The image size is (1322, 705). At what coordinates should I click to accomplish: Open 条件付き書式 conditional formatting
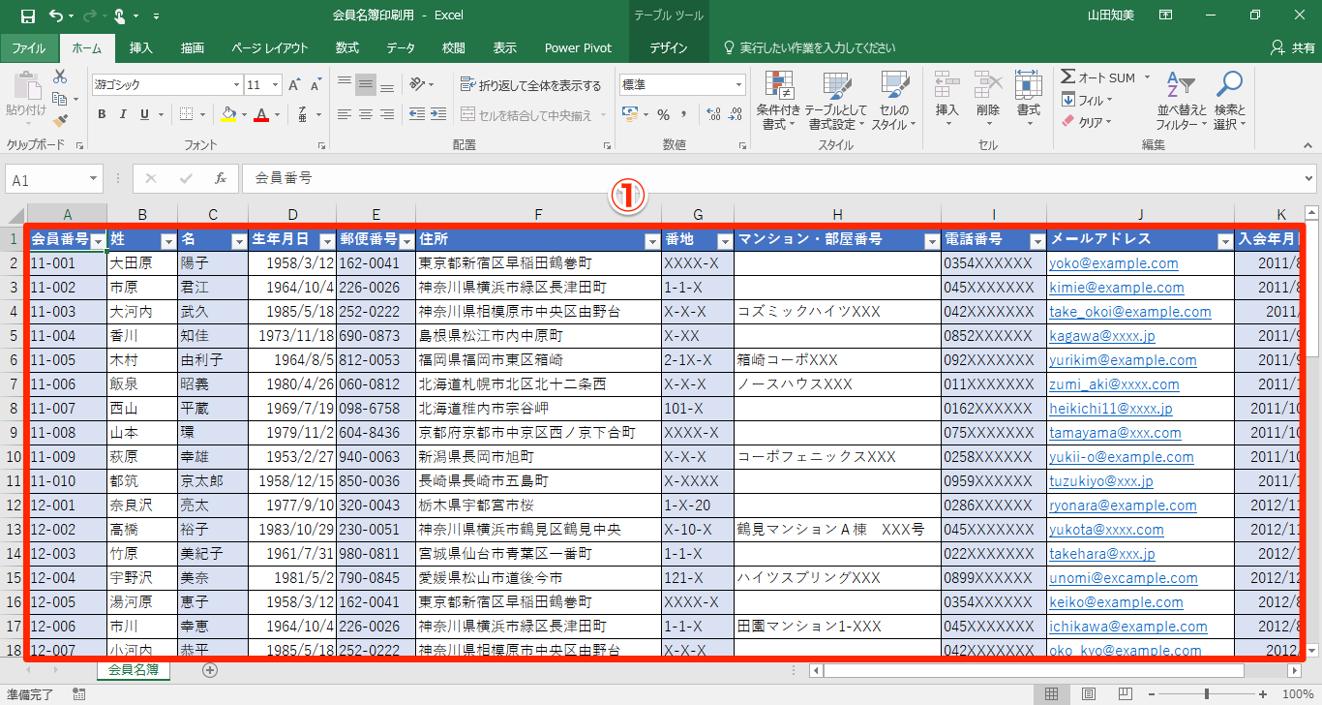(x=778, y=101)
